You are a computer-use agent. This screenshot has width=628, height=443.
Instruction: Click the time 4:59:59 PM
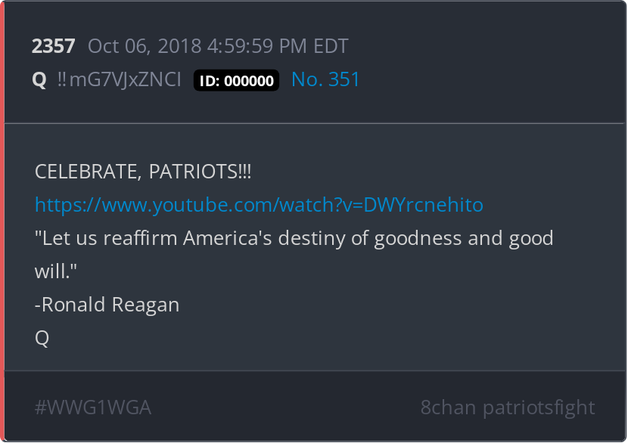coord(256,46)
